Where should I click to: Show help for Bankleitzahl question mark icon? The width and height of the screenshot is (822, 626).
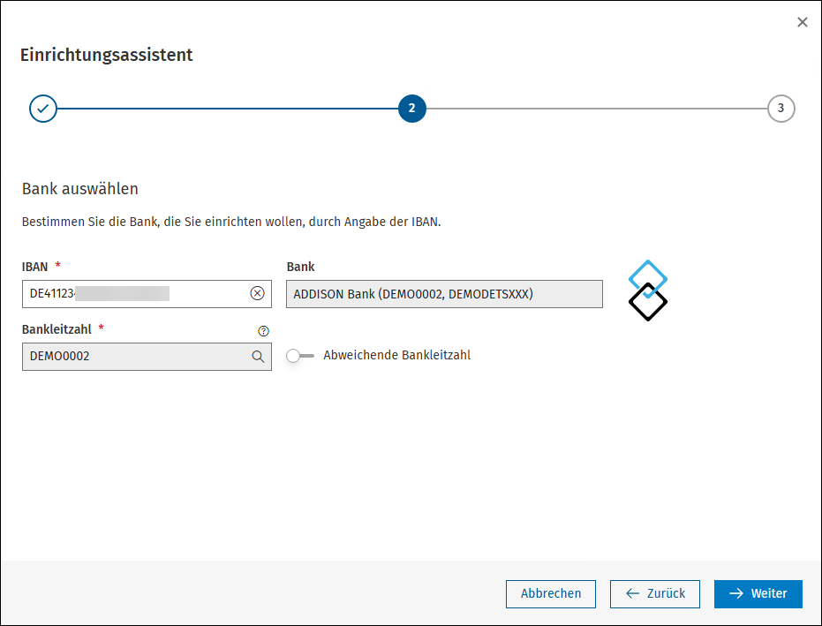263,331
